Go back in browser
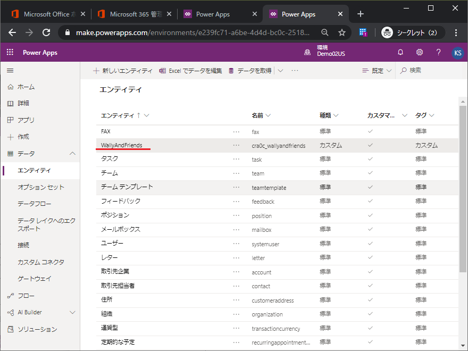Image resolution: width=468 pixels, height=351 pixels. [x=12, y=32]
